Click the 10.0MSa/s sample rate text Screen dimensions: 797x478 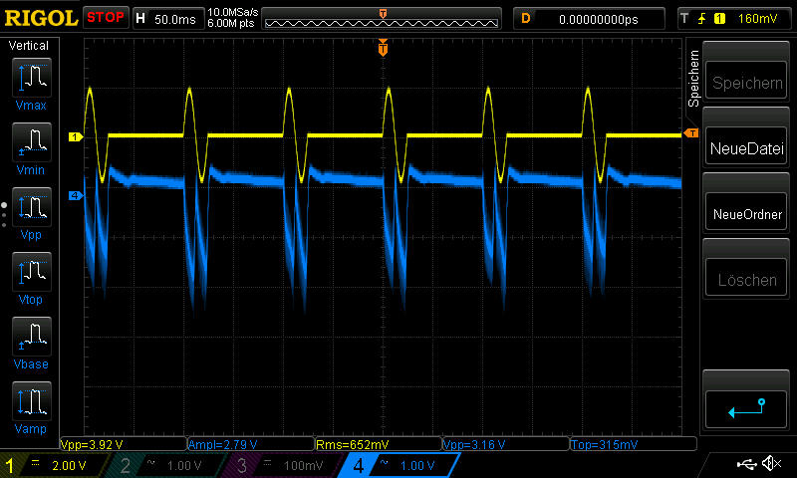pos(233,12)
